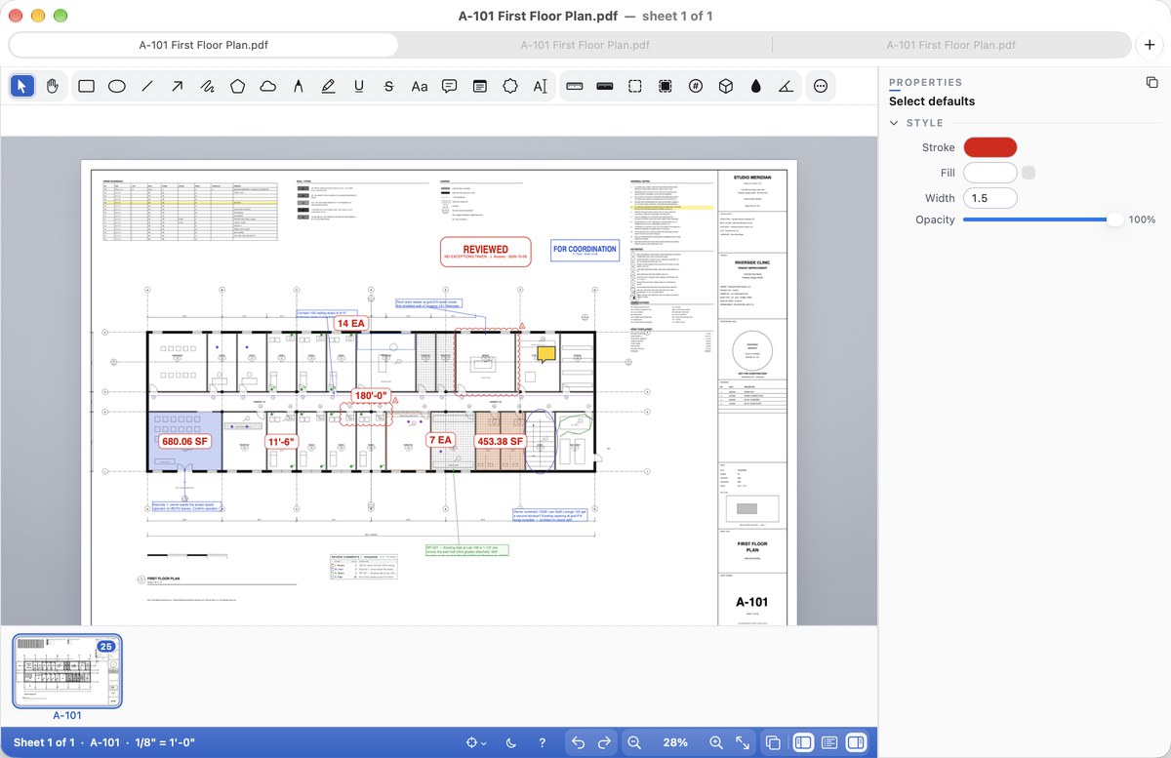The image size is (1171, 758).
Task: Select the filled area cutout tool
Action: click(x=665, y=86)
